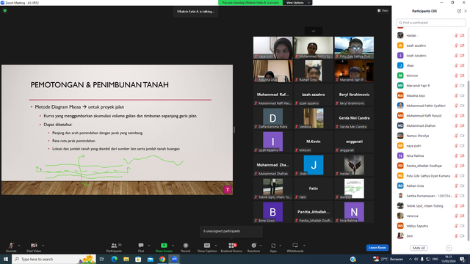Open the notification center icon

click(x=463, y=259)
